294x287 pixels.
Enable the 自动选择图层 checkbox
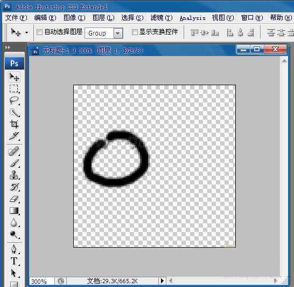[39, 32]
